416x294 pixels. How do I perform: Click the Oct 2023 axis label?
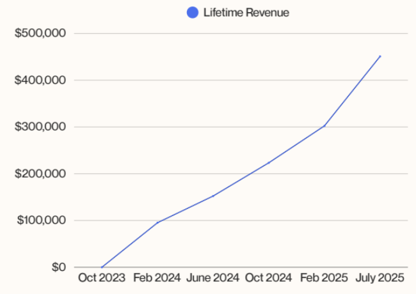point(102,278)
